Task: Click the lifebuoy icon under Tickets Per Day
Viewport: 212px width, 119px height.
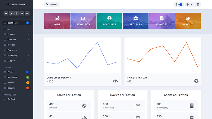Action: click(196, 81)
